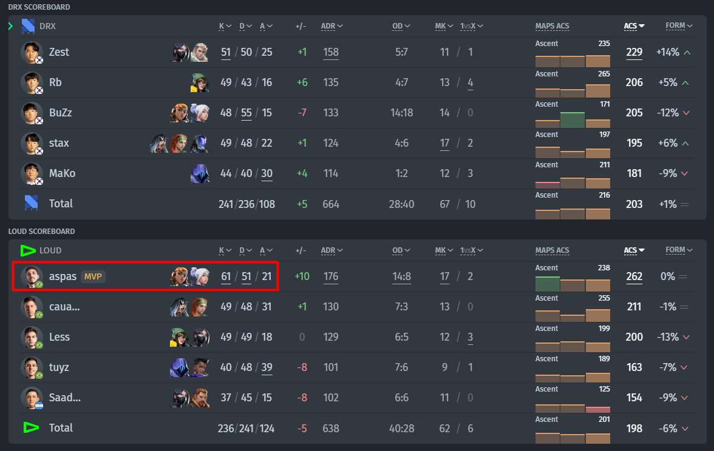
Task: Click the DRX logo in Total row
Action: tap(31, 203)
